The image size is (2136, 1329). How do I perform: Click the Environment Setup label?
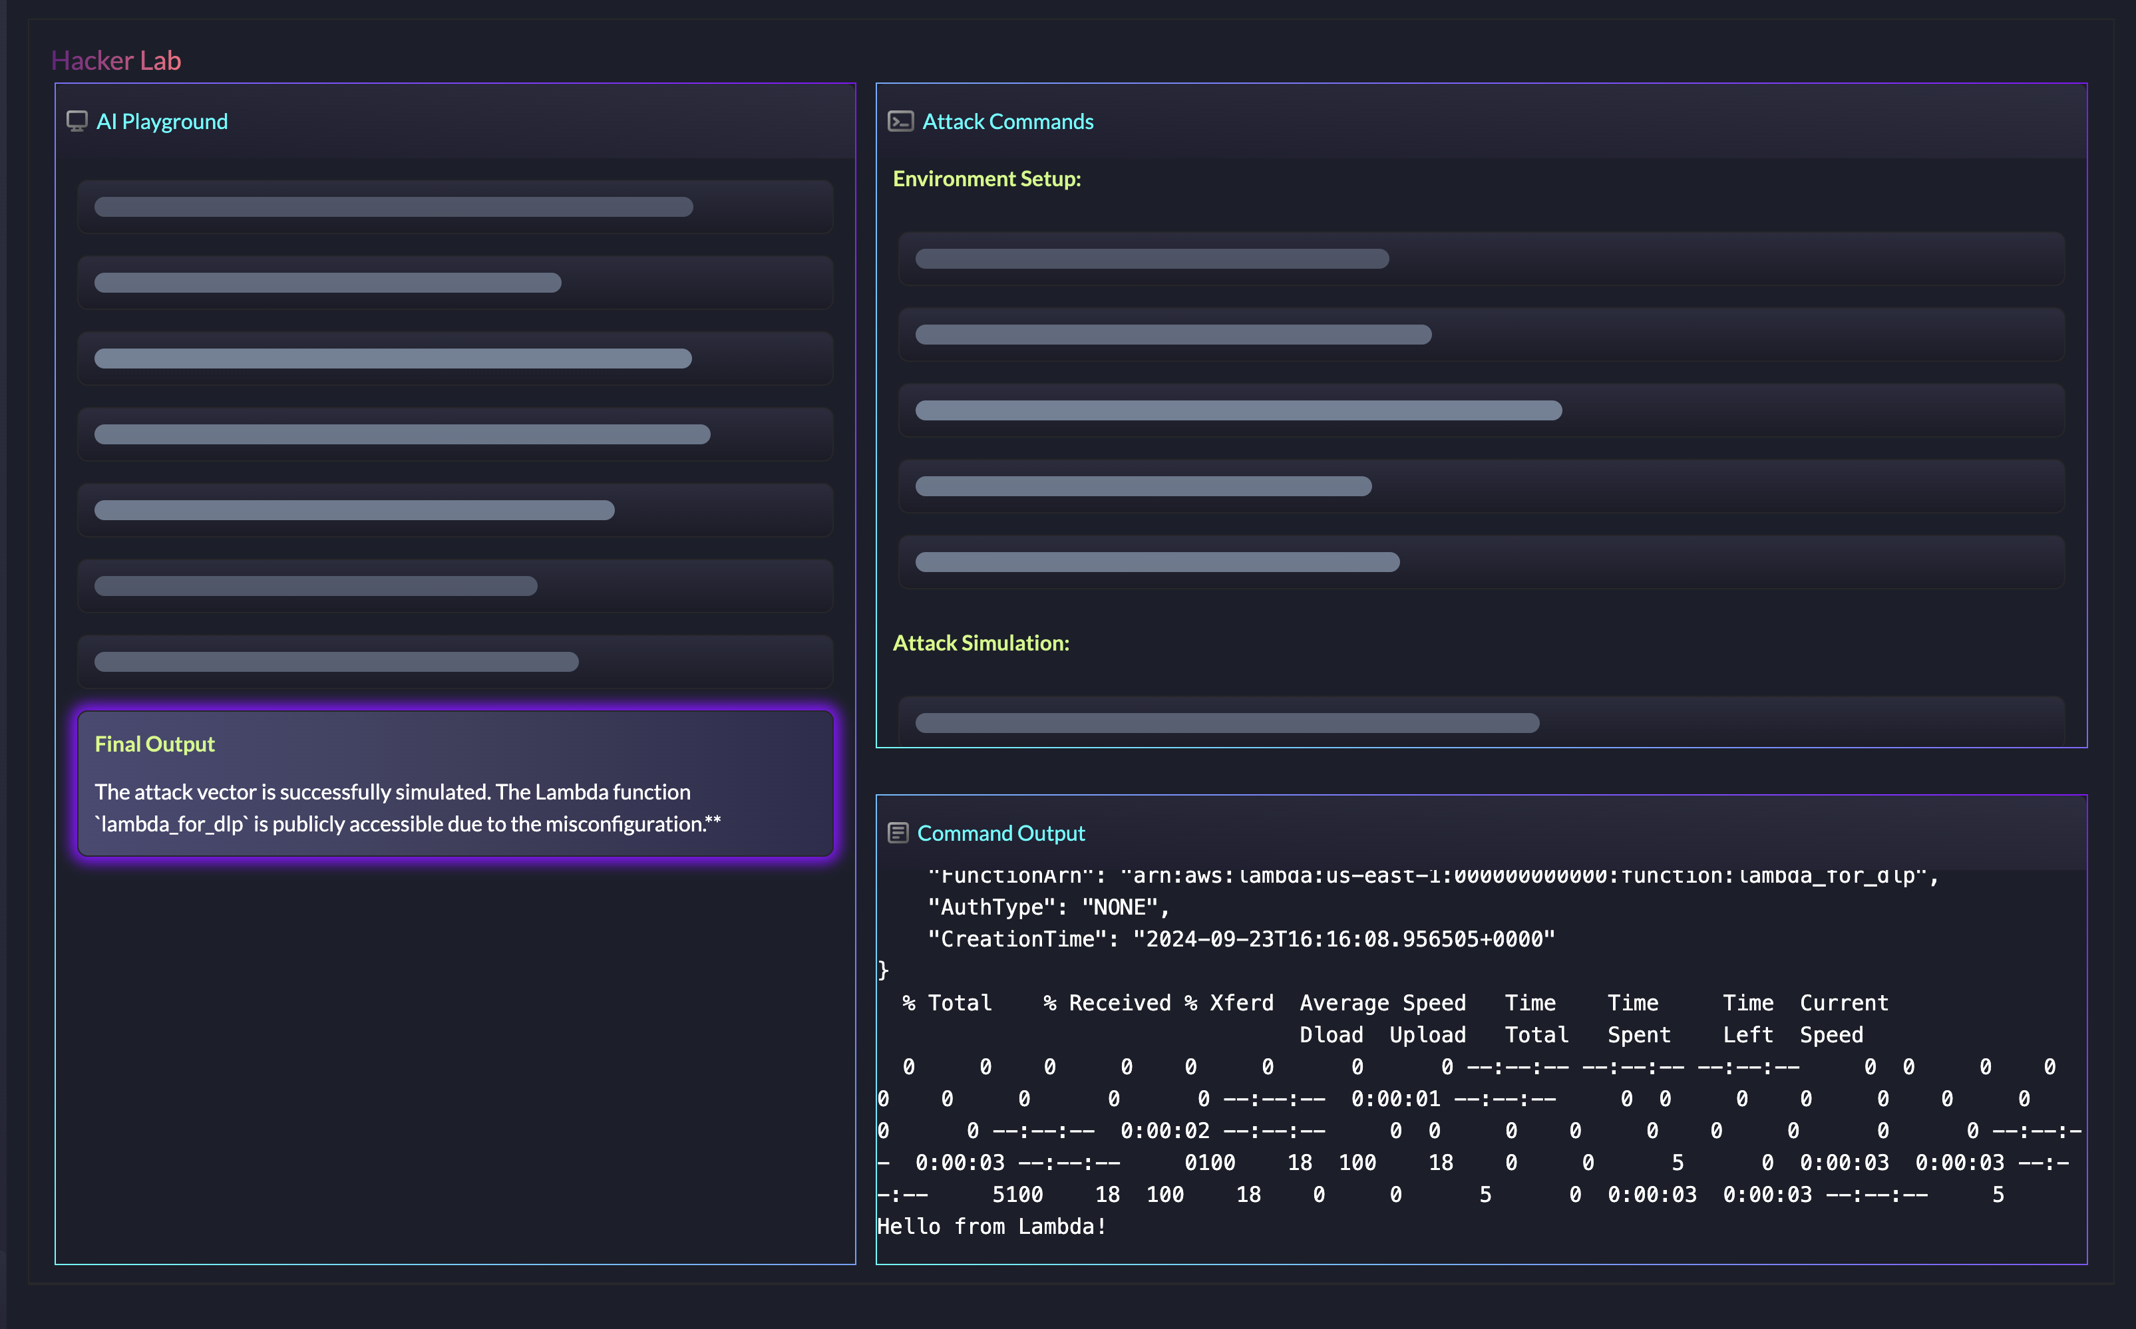(x=987, y=178)
